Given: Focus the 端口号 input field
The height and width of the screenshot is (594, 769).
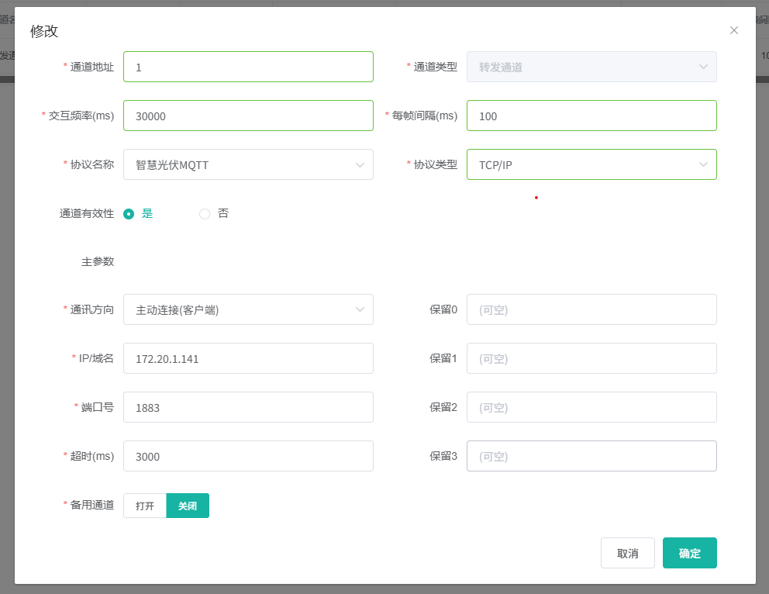Looking at the screenshot, I should point(248,407).
